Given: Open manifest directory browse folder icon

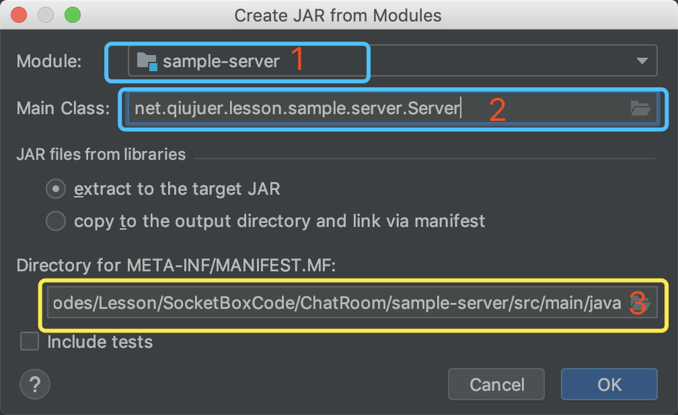Looking at the screenshot, I should [639, 304].
